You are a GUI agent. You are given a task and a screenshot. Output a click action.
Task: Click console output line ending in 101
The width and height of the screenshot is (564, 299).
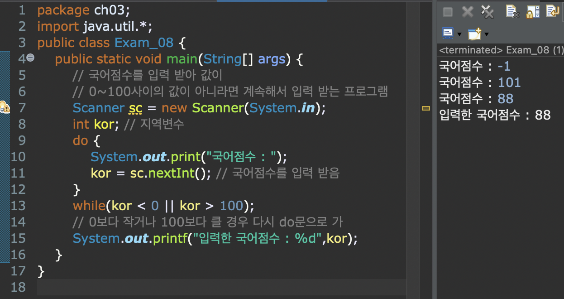point(480,82)
